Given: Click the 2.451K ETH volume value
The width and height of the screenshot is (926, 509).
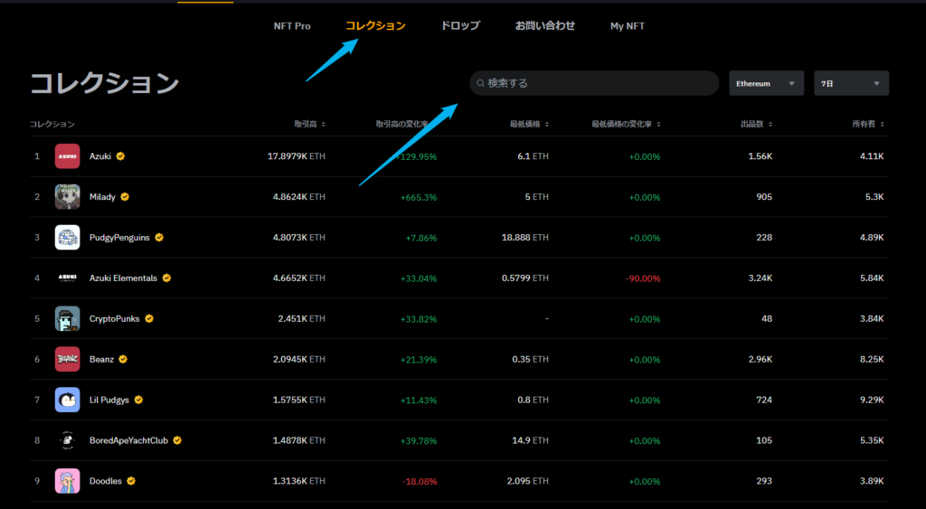Looking at the screenshot, I should tap(302, 319).
